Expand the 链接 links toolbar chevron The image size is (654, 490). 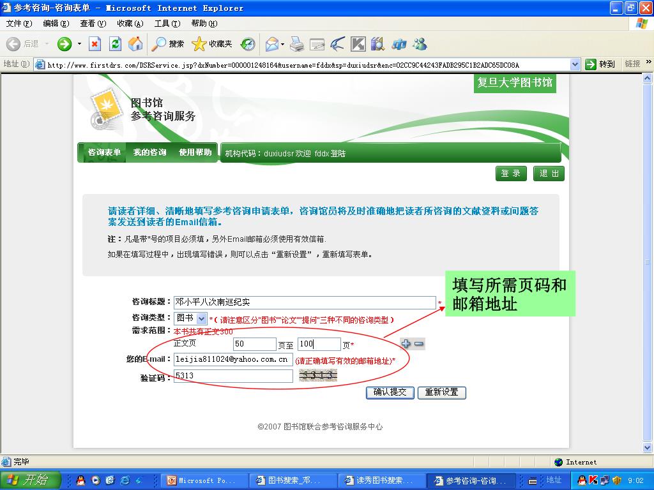pos(649,62)
